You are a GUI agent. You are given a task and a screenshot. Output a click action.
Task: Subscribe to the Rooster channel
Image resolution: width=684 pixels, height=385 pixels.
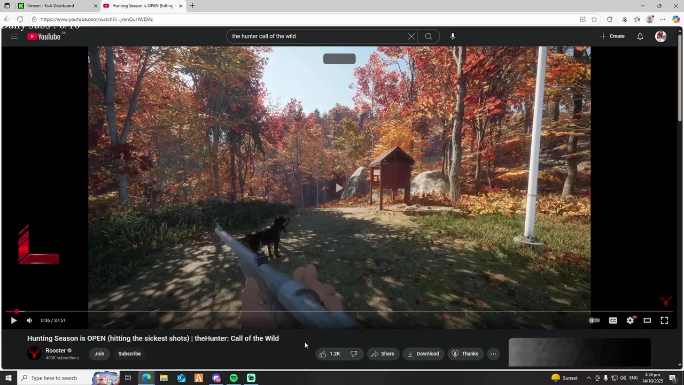129,353
